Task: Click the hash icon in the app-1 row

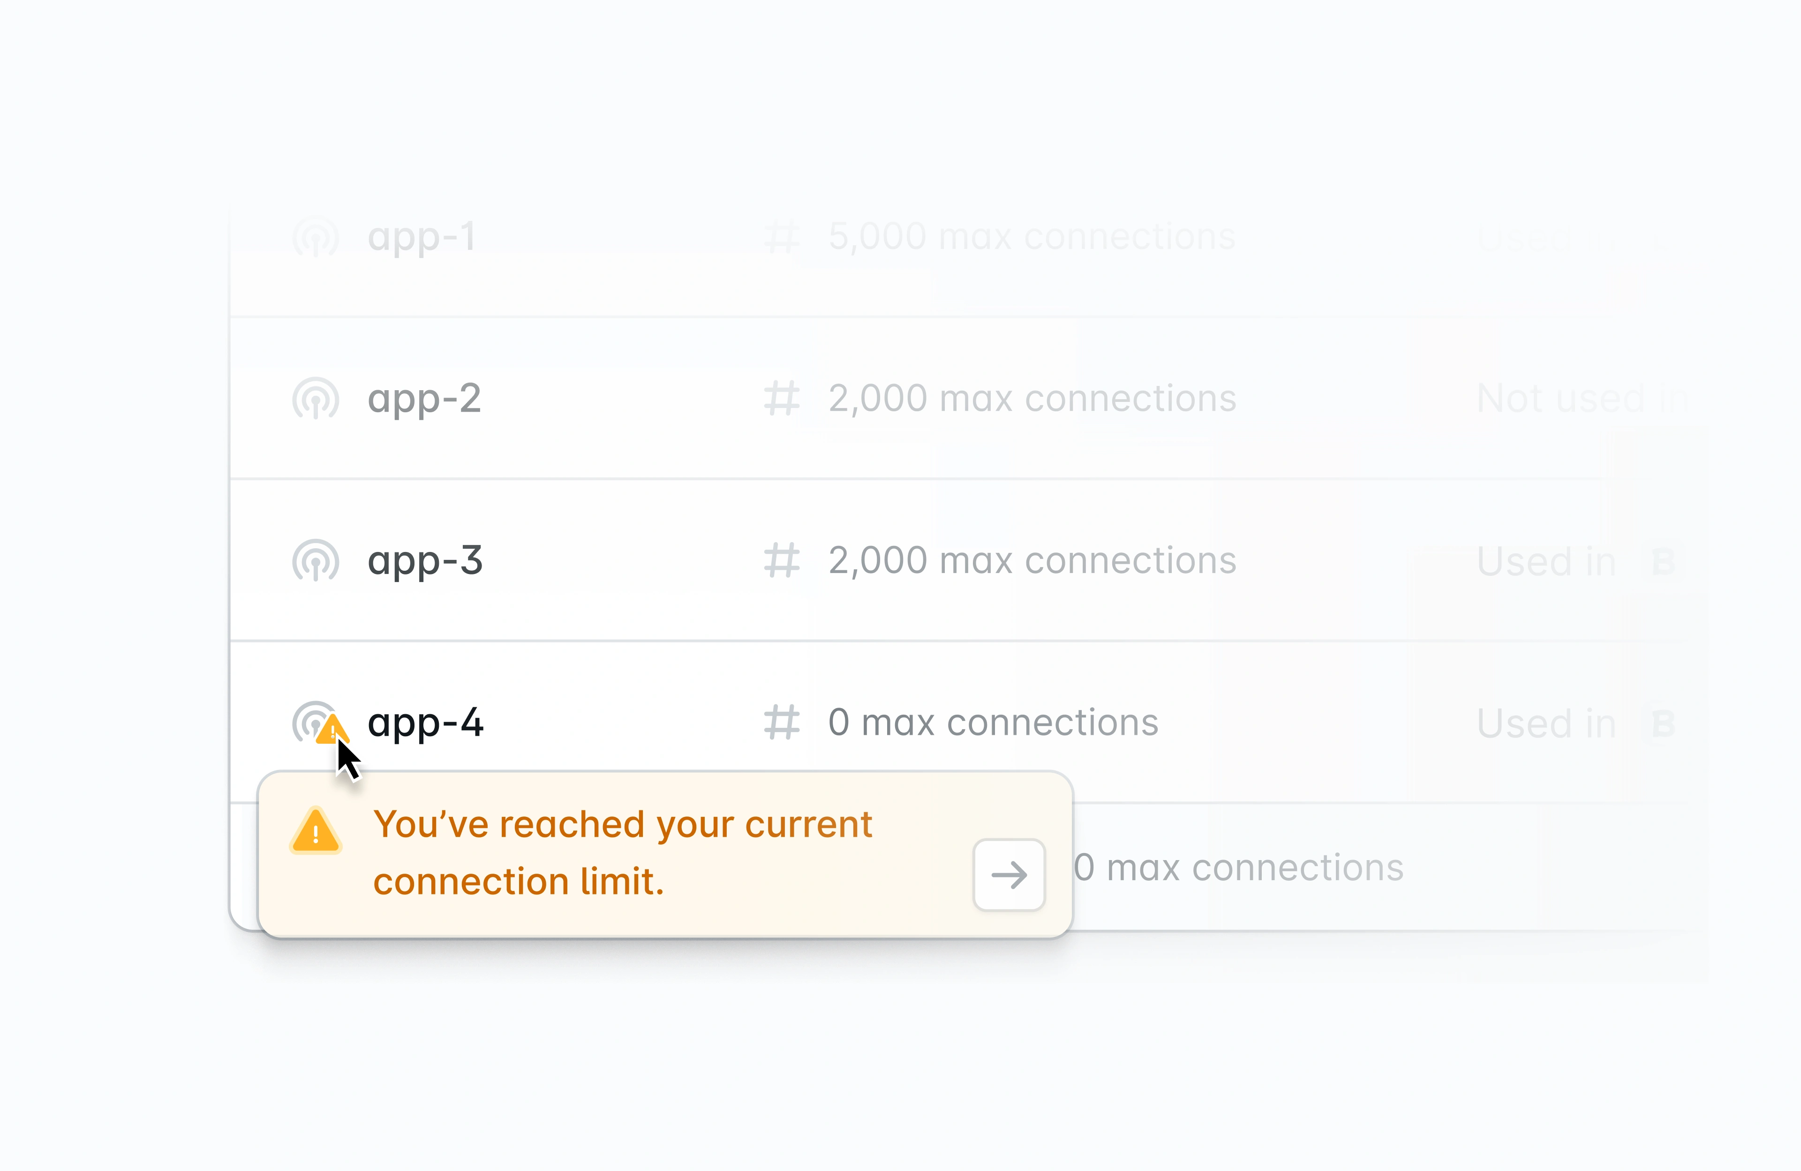Action: 783,236
